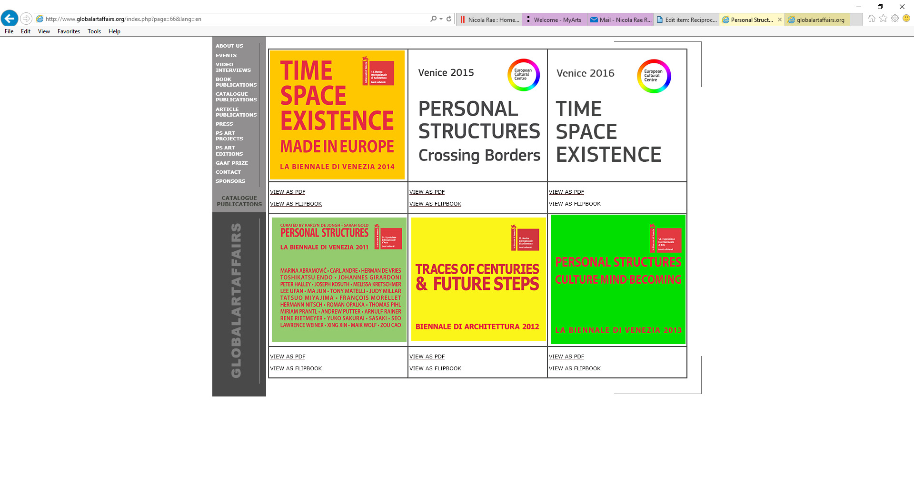This screenshot has width=914, height=495.
Task: Open PS Art Projects sidebar link
Action: tap(229, 136)
